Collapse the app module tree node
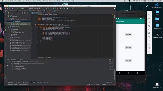The image size is (163, 91). click(7, 15)
